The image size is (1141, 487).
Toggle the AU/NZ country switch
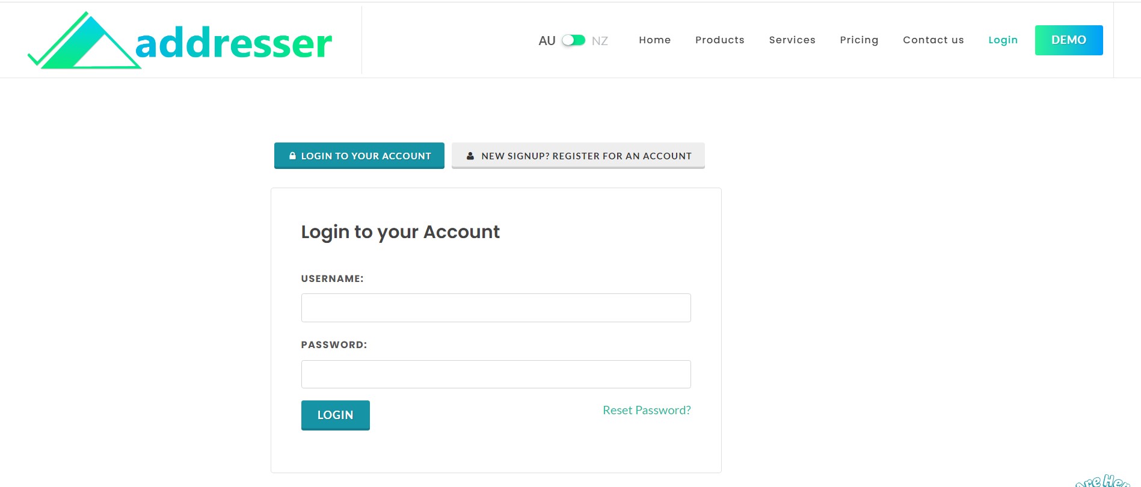(x=573, y=40)
